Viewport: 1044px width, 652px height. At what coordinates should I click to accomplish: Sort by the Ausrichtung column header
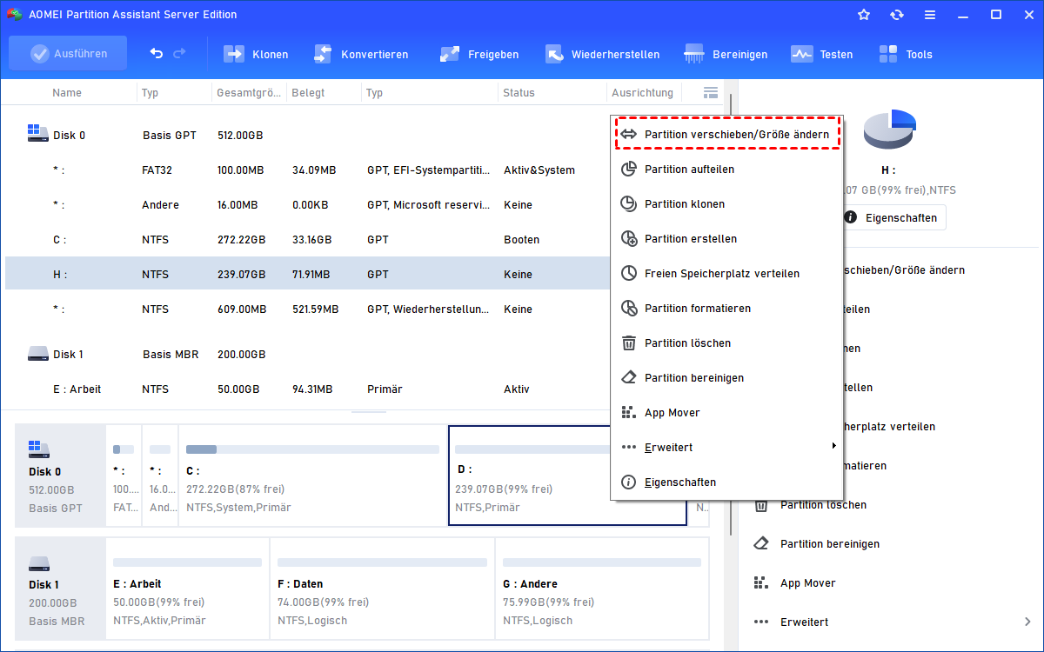point(642,92)
